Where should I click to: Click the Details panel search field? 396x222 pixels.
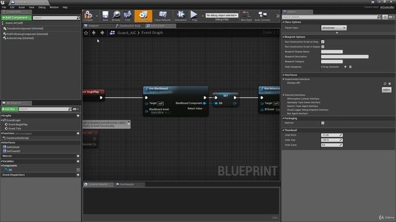pyautogui.click(x=330, y=17)
